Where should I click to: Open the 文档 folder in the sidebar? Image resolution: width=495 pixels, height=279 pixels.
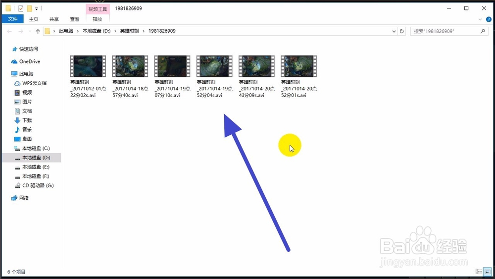(23, 111)
